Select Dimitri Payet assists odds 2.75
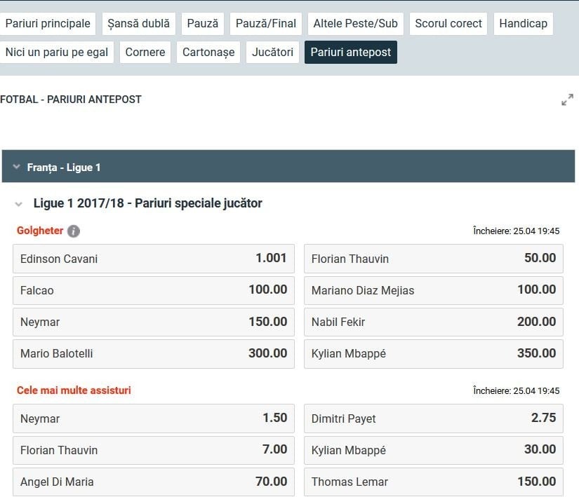This screenshot has height=497, width=579. click(x=433, y=418)
